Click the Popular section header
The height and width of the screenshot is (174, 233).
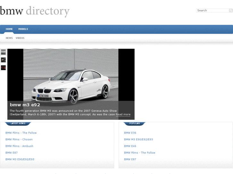[135, 124]
